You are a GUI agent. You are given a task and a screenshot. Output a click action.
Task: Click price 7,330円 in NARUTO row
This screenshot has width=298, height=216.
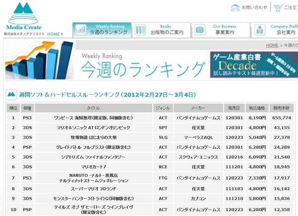tap(257, 178)
